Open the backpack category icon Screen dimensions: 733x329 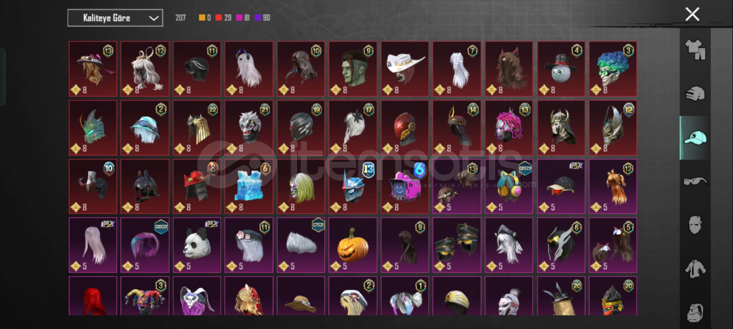pos(695,313)
